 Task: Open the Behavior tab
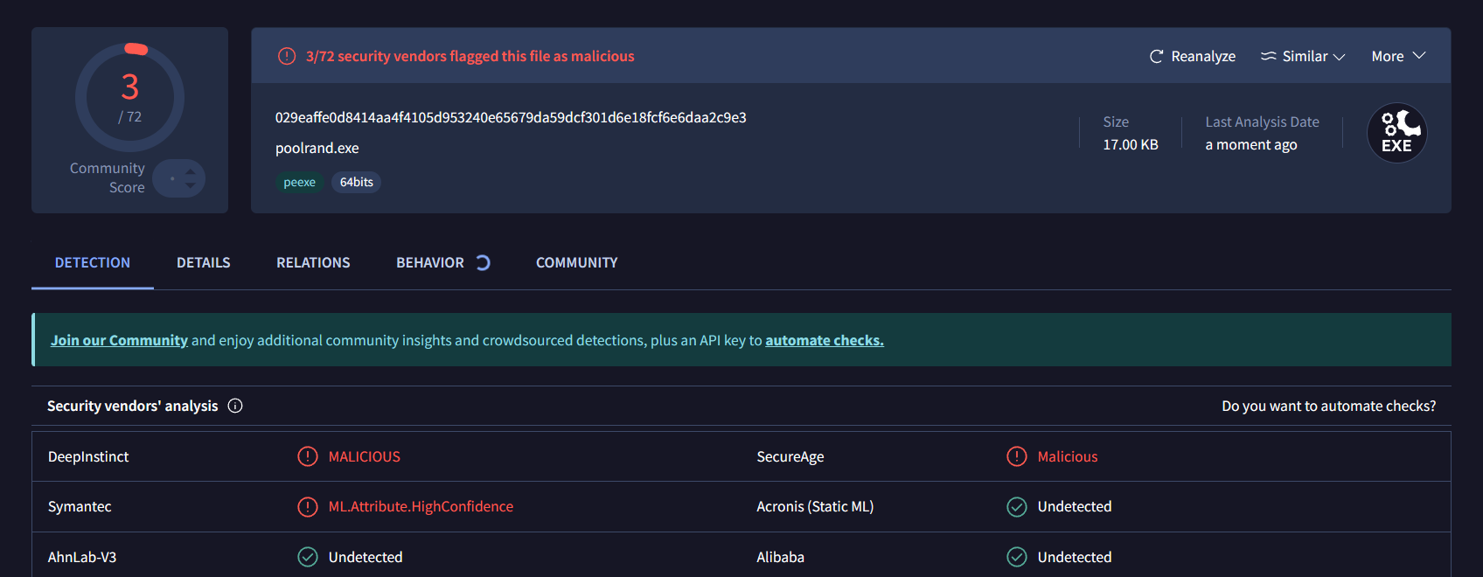430,262
